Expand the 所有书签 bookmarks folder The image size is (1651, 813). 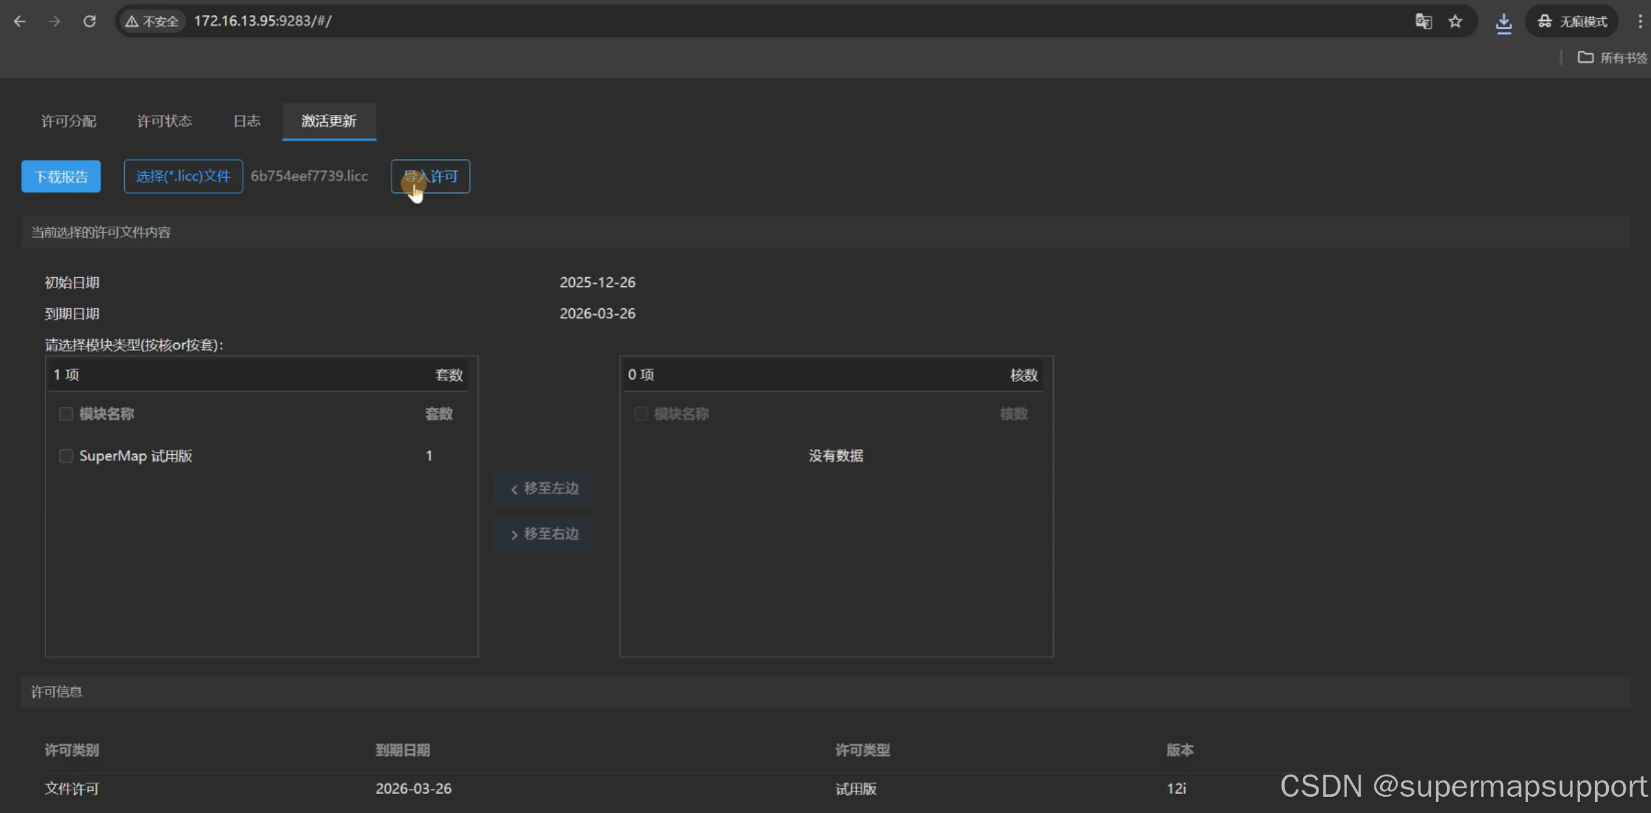coord(1611,57)
